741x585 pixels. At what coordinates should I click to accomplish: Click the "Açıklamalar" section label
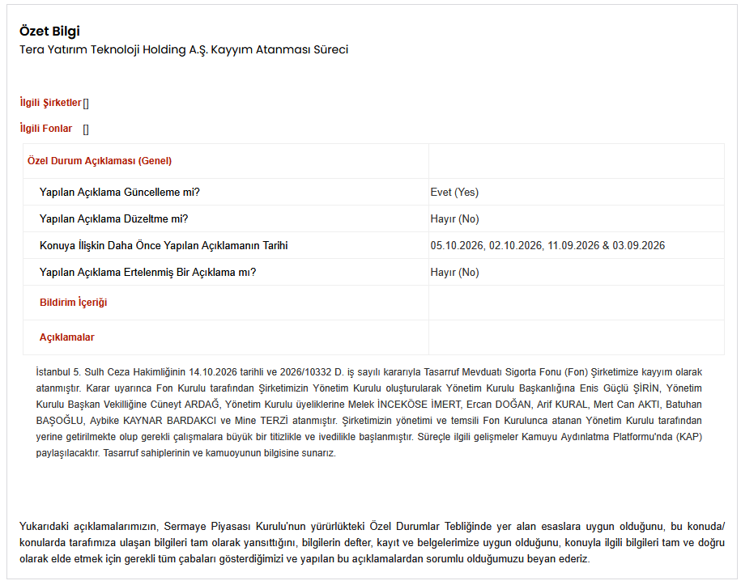point(66,337)
